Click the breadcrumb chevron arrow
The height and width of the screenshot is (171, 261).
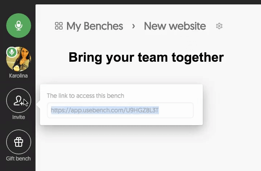click(134, 26)
